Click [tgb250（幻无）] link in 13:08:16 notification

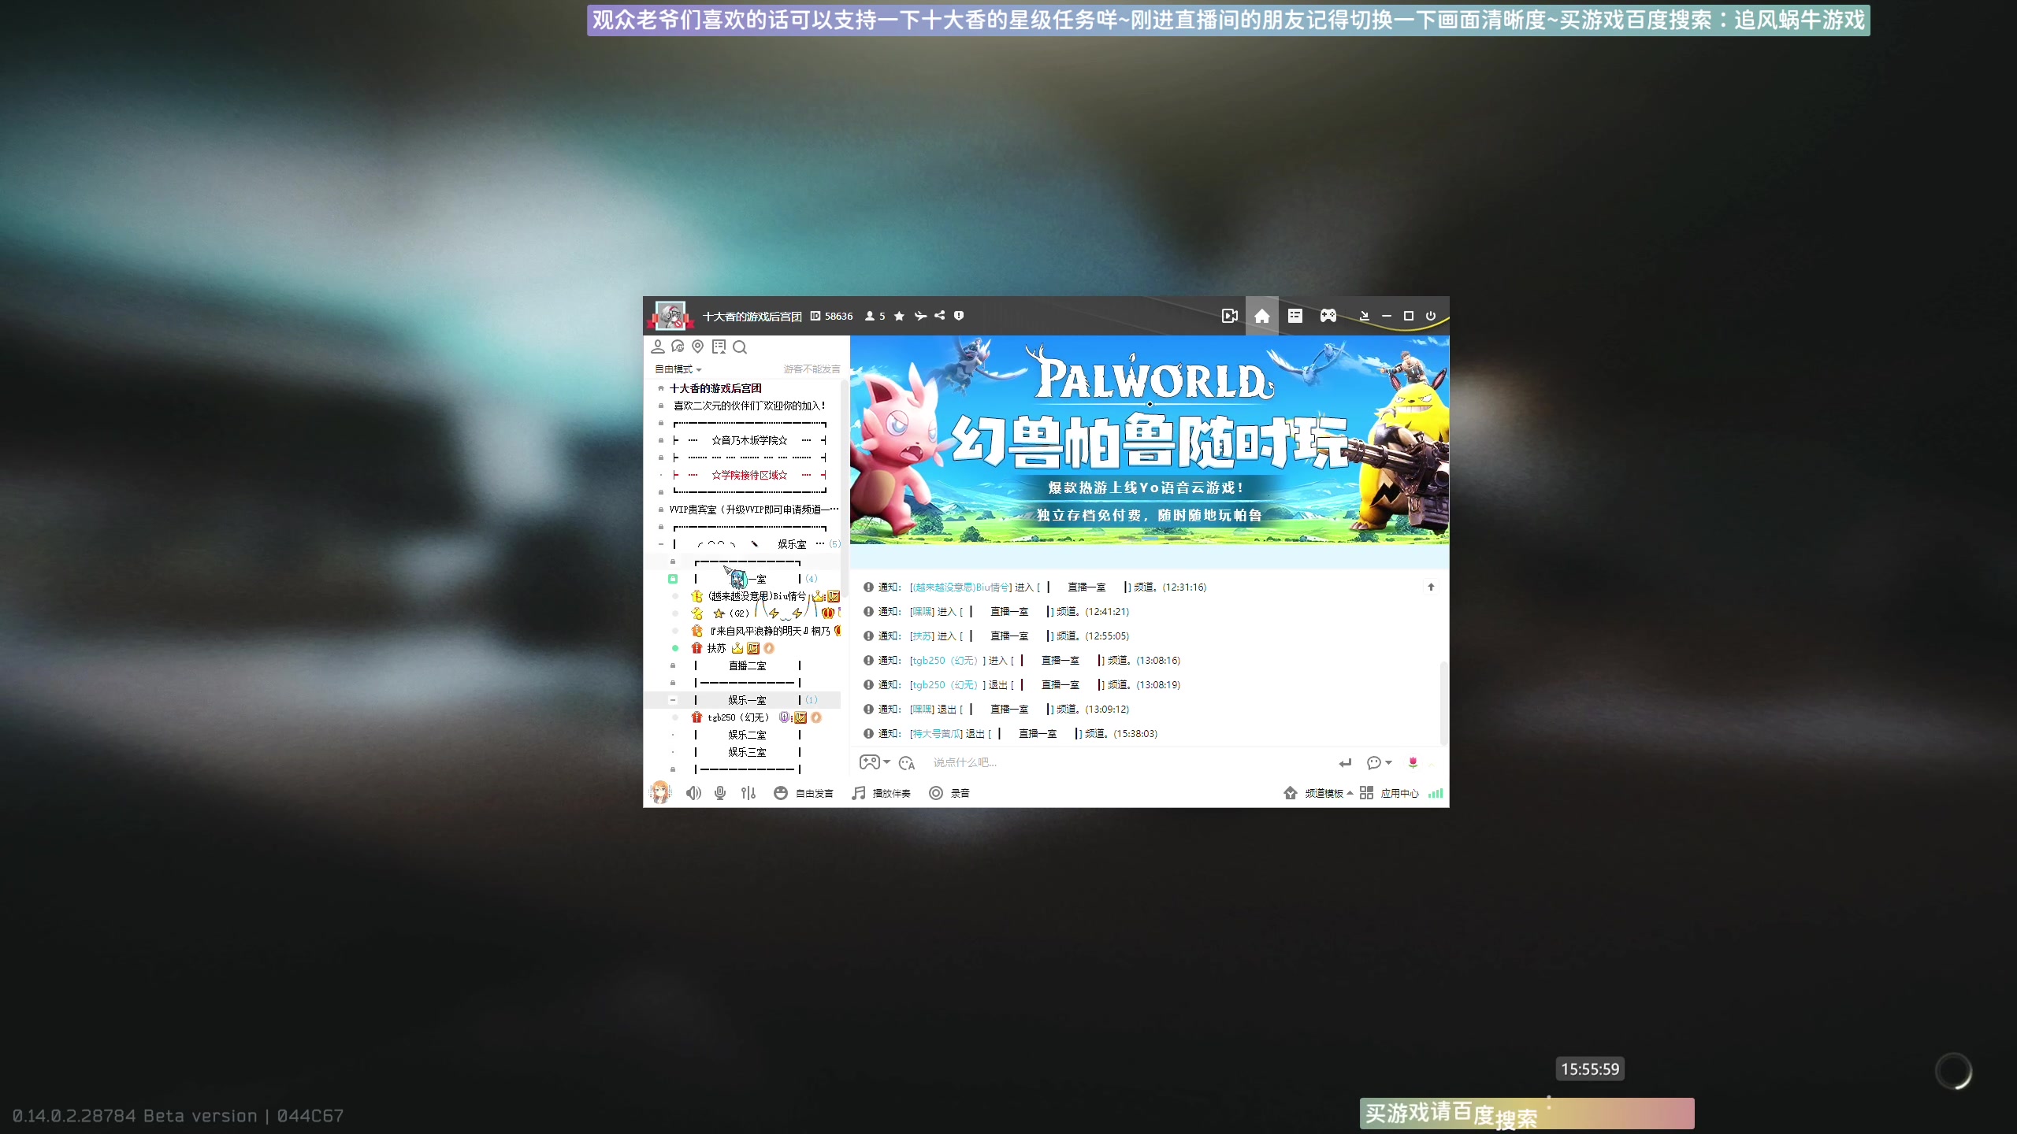point(948,660)
